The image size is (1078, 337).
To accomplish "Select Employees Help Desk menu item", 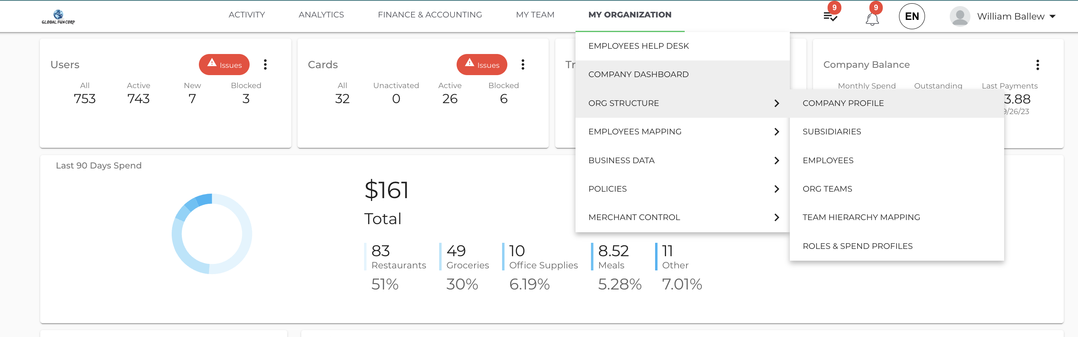I will pyautogui.click(x=683, y=46).
